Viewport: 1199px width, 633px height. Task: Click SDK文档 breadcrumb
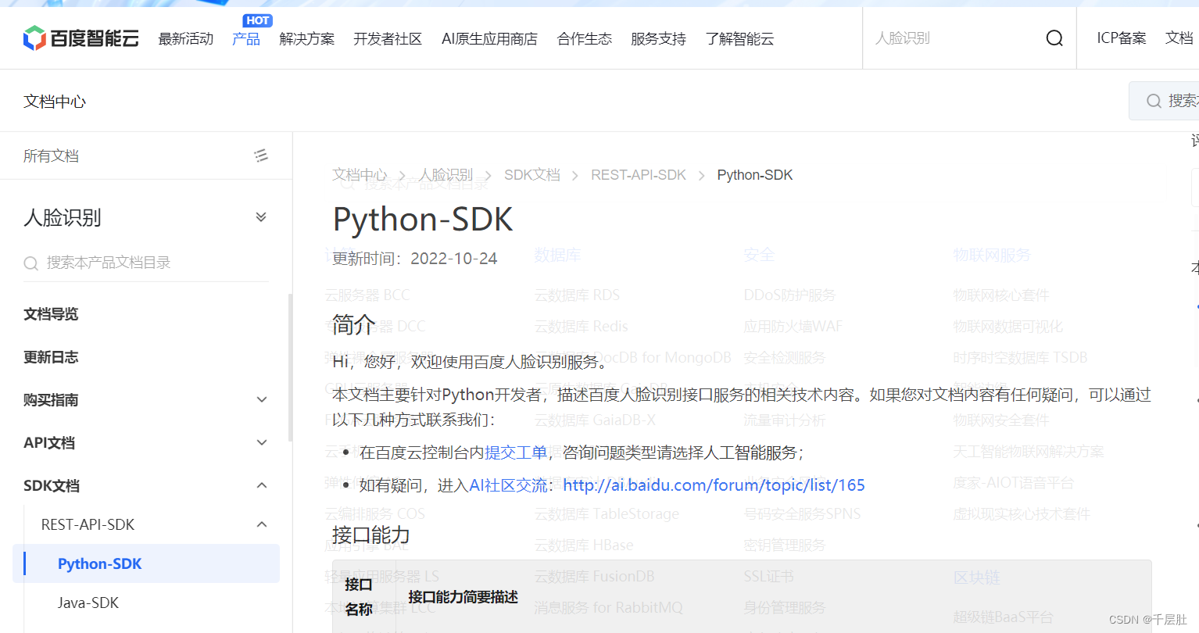tap(532, 175)
